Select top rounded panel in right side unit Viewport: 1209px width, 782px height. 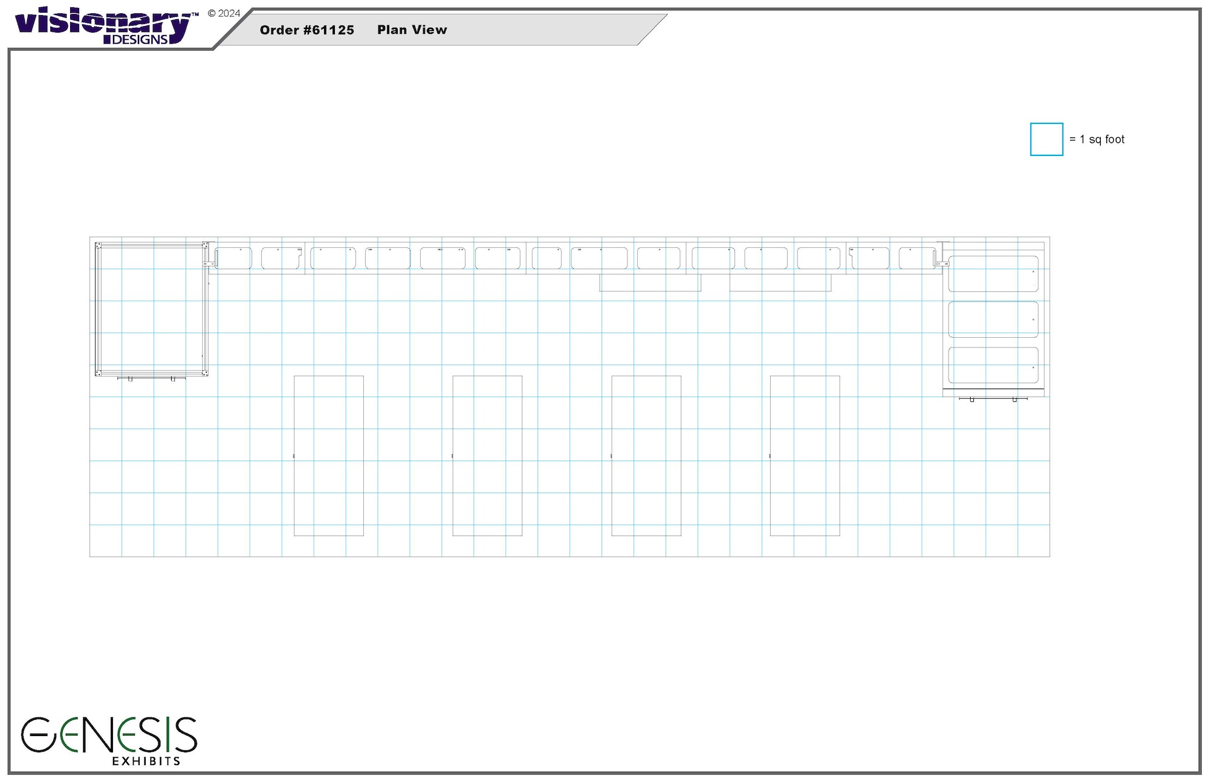(993, 274)
